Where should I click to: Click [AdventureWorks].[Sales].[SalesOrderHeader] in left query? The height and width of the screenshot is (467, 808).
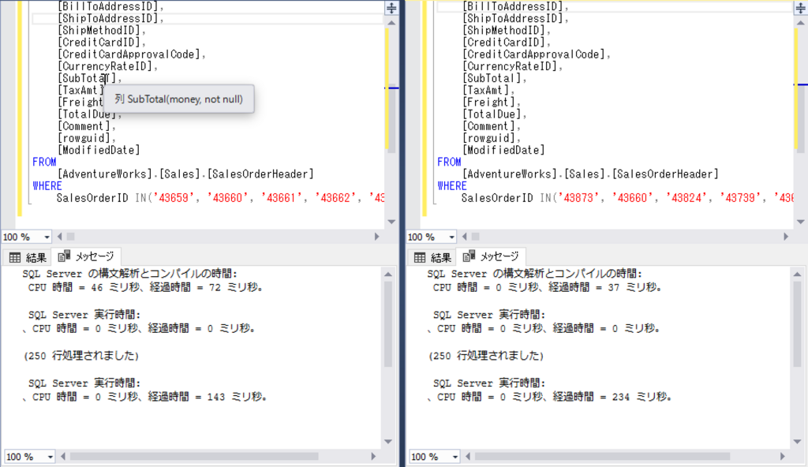pos(185,174)
